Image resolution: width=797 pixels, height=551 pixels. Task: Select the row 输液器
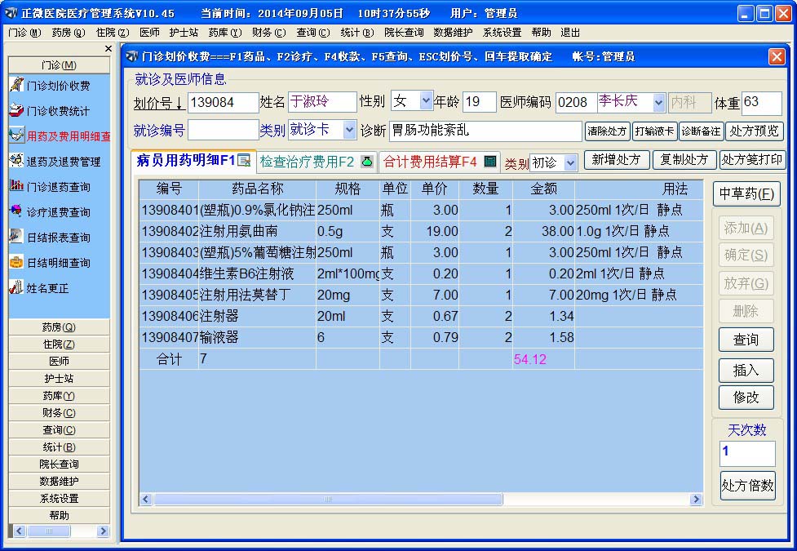click(x=422, y=337)
